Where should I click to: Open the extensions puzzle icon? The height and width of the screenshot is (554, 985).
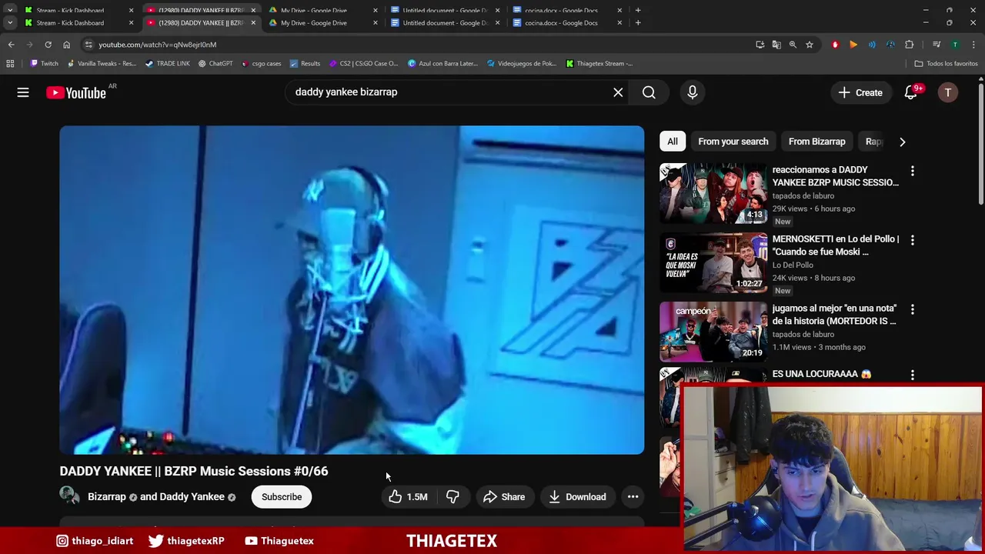[x=910, y=45]
